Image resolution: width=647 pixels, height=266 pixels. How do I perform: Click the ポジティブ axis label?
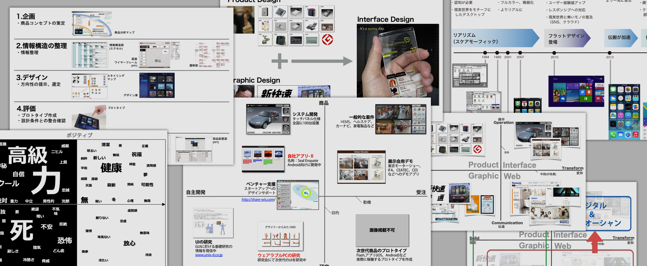click(x=79, y=135)
